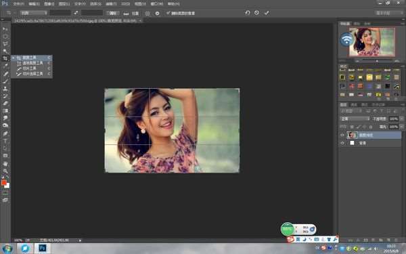This screenshot has width=406, height=254.
Task: Commit the crop with the checkmark icon
Action: [x=267, y=13]
